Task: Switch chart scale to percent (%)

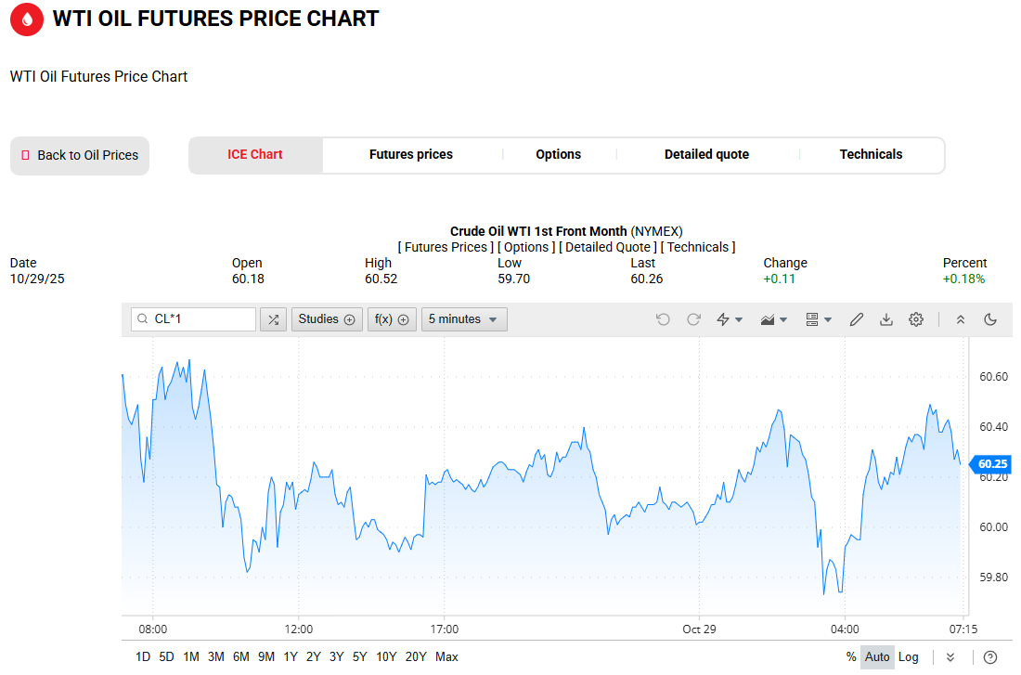Action: 851,657
